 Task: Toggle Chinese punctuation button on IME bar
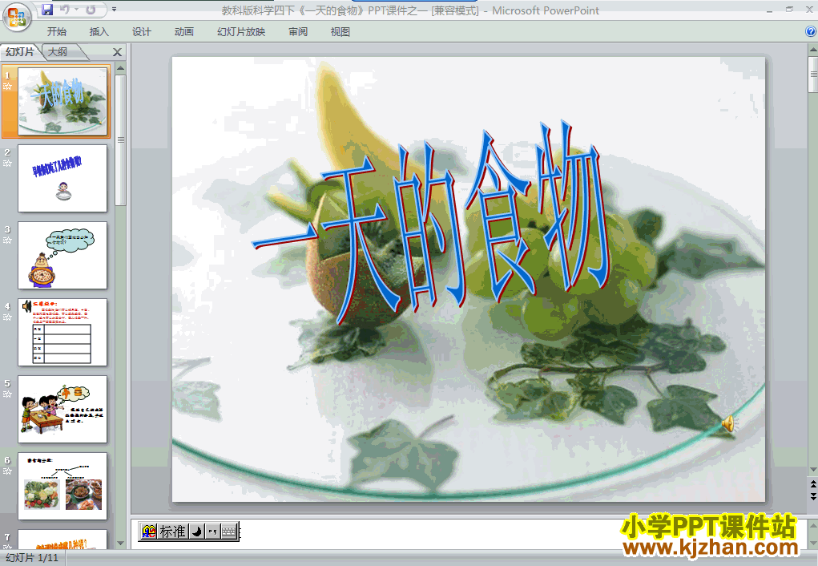[x=212, y=532]
